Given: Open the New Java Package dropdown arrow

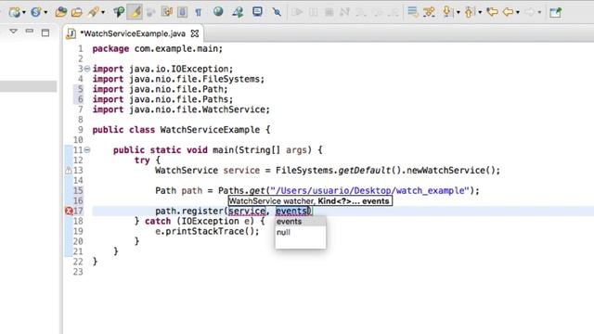Looking at the screenshot, I should [x=24, y=12].
